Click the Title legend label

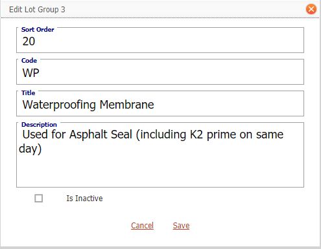coord(28,93)
